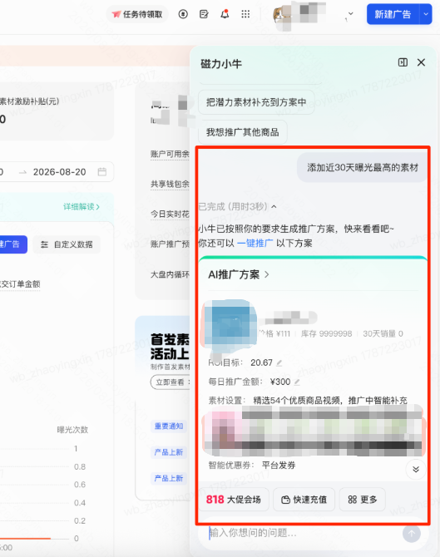Click the send arrow button
Viewport: 440px width, 557px height.
point(412,533)
